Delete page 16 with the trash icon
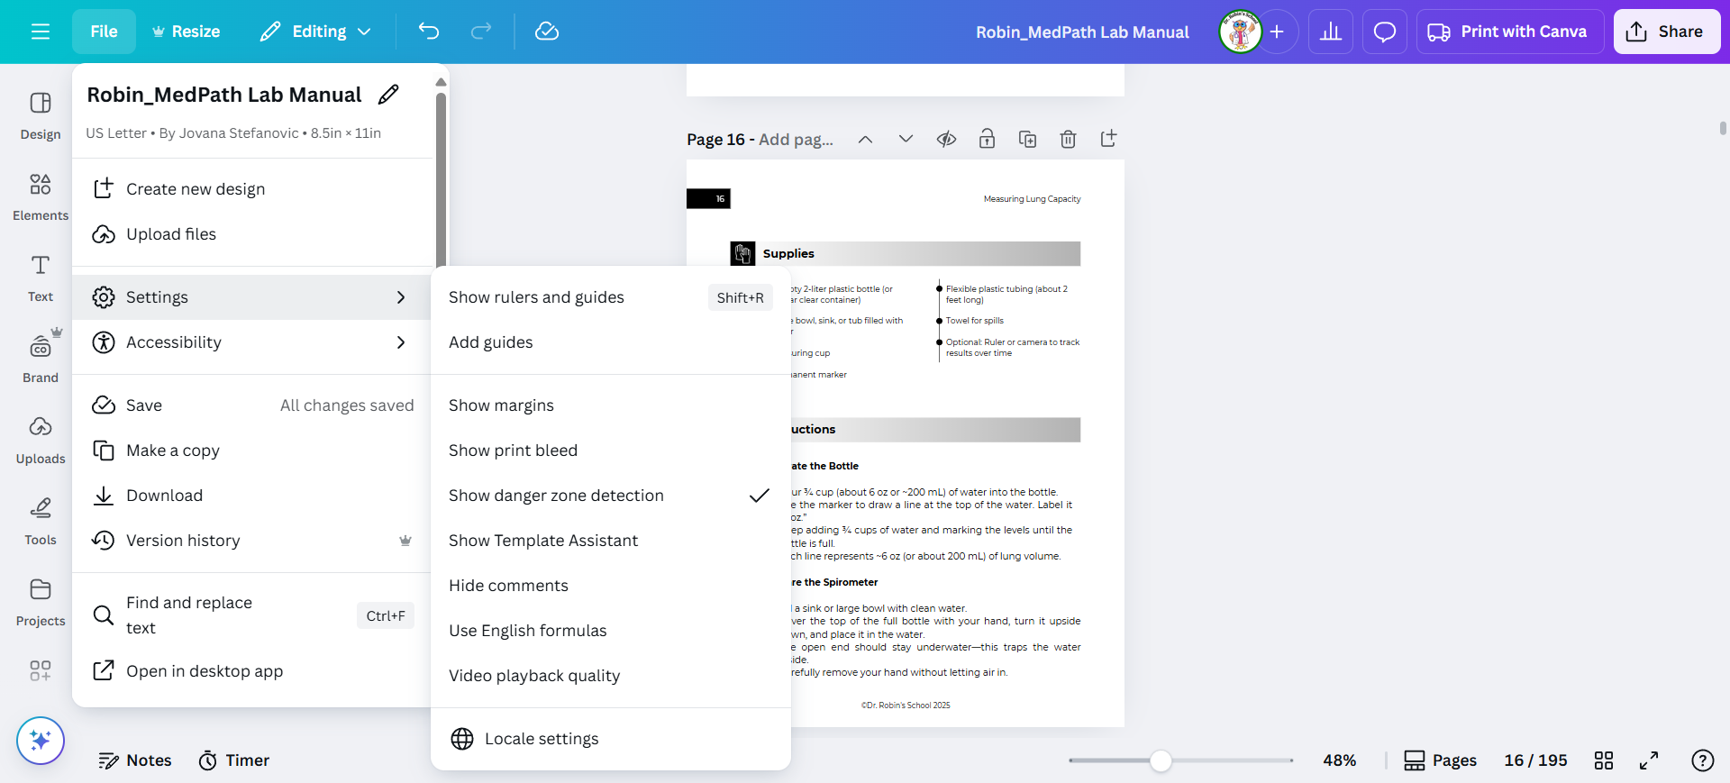Screen dimensions: 1730x783 (1068, 139)
